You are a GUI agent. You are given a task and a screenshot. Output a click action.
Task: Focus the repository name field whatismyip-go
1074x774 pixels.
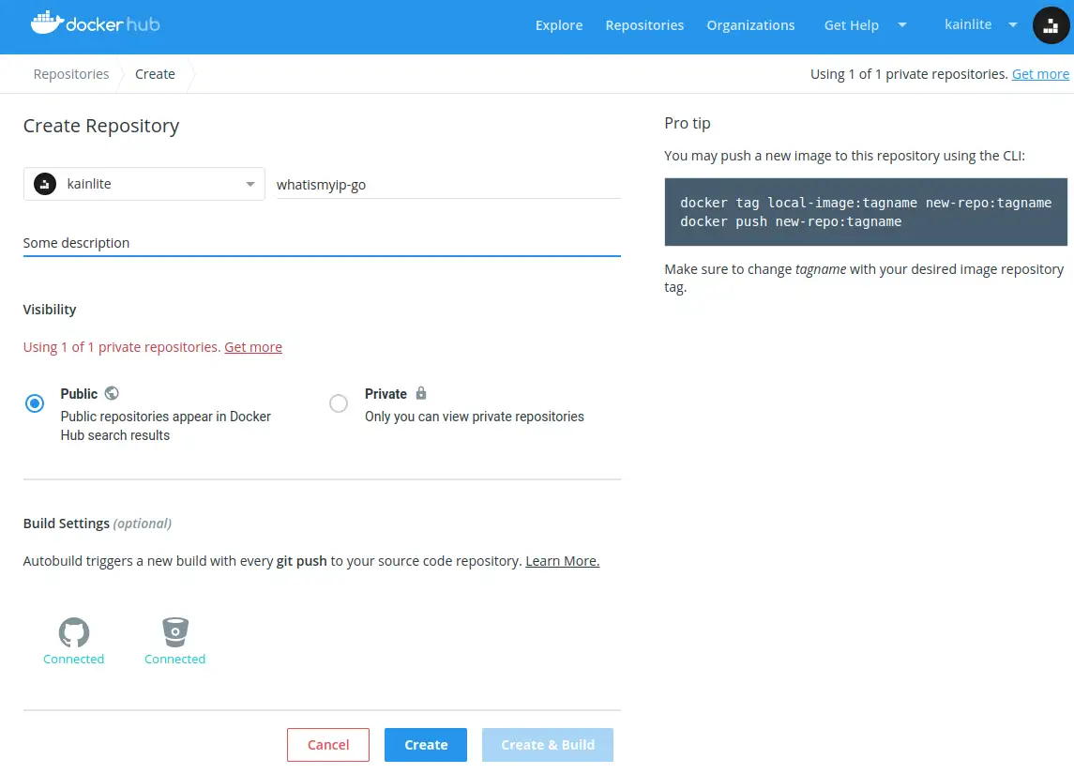click(x=448, y=184)
